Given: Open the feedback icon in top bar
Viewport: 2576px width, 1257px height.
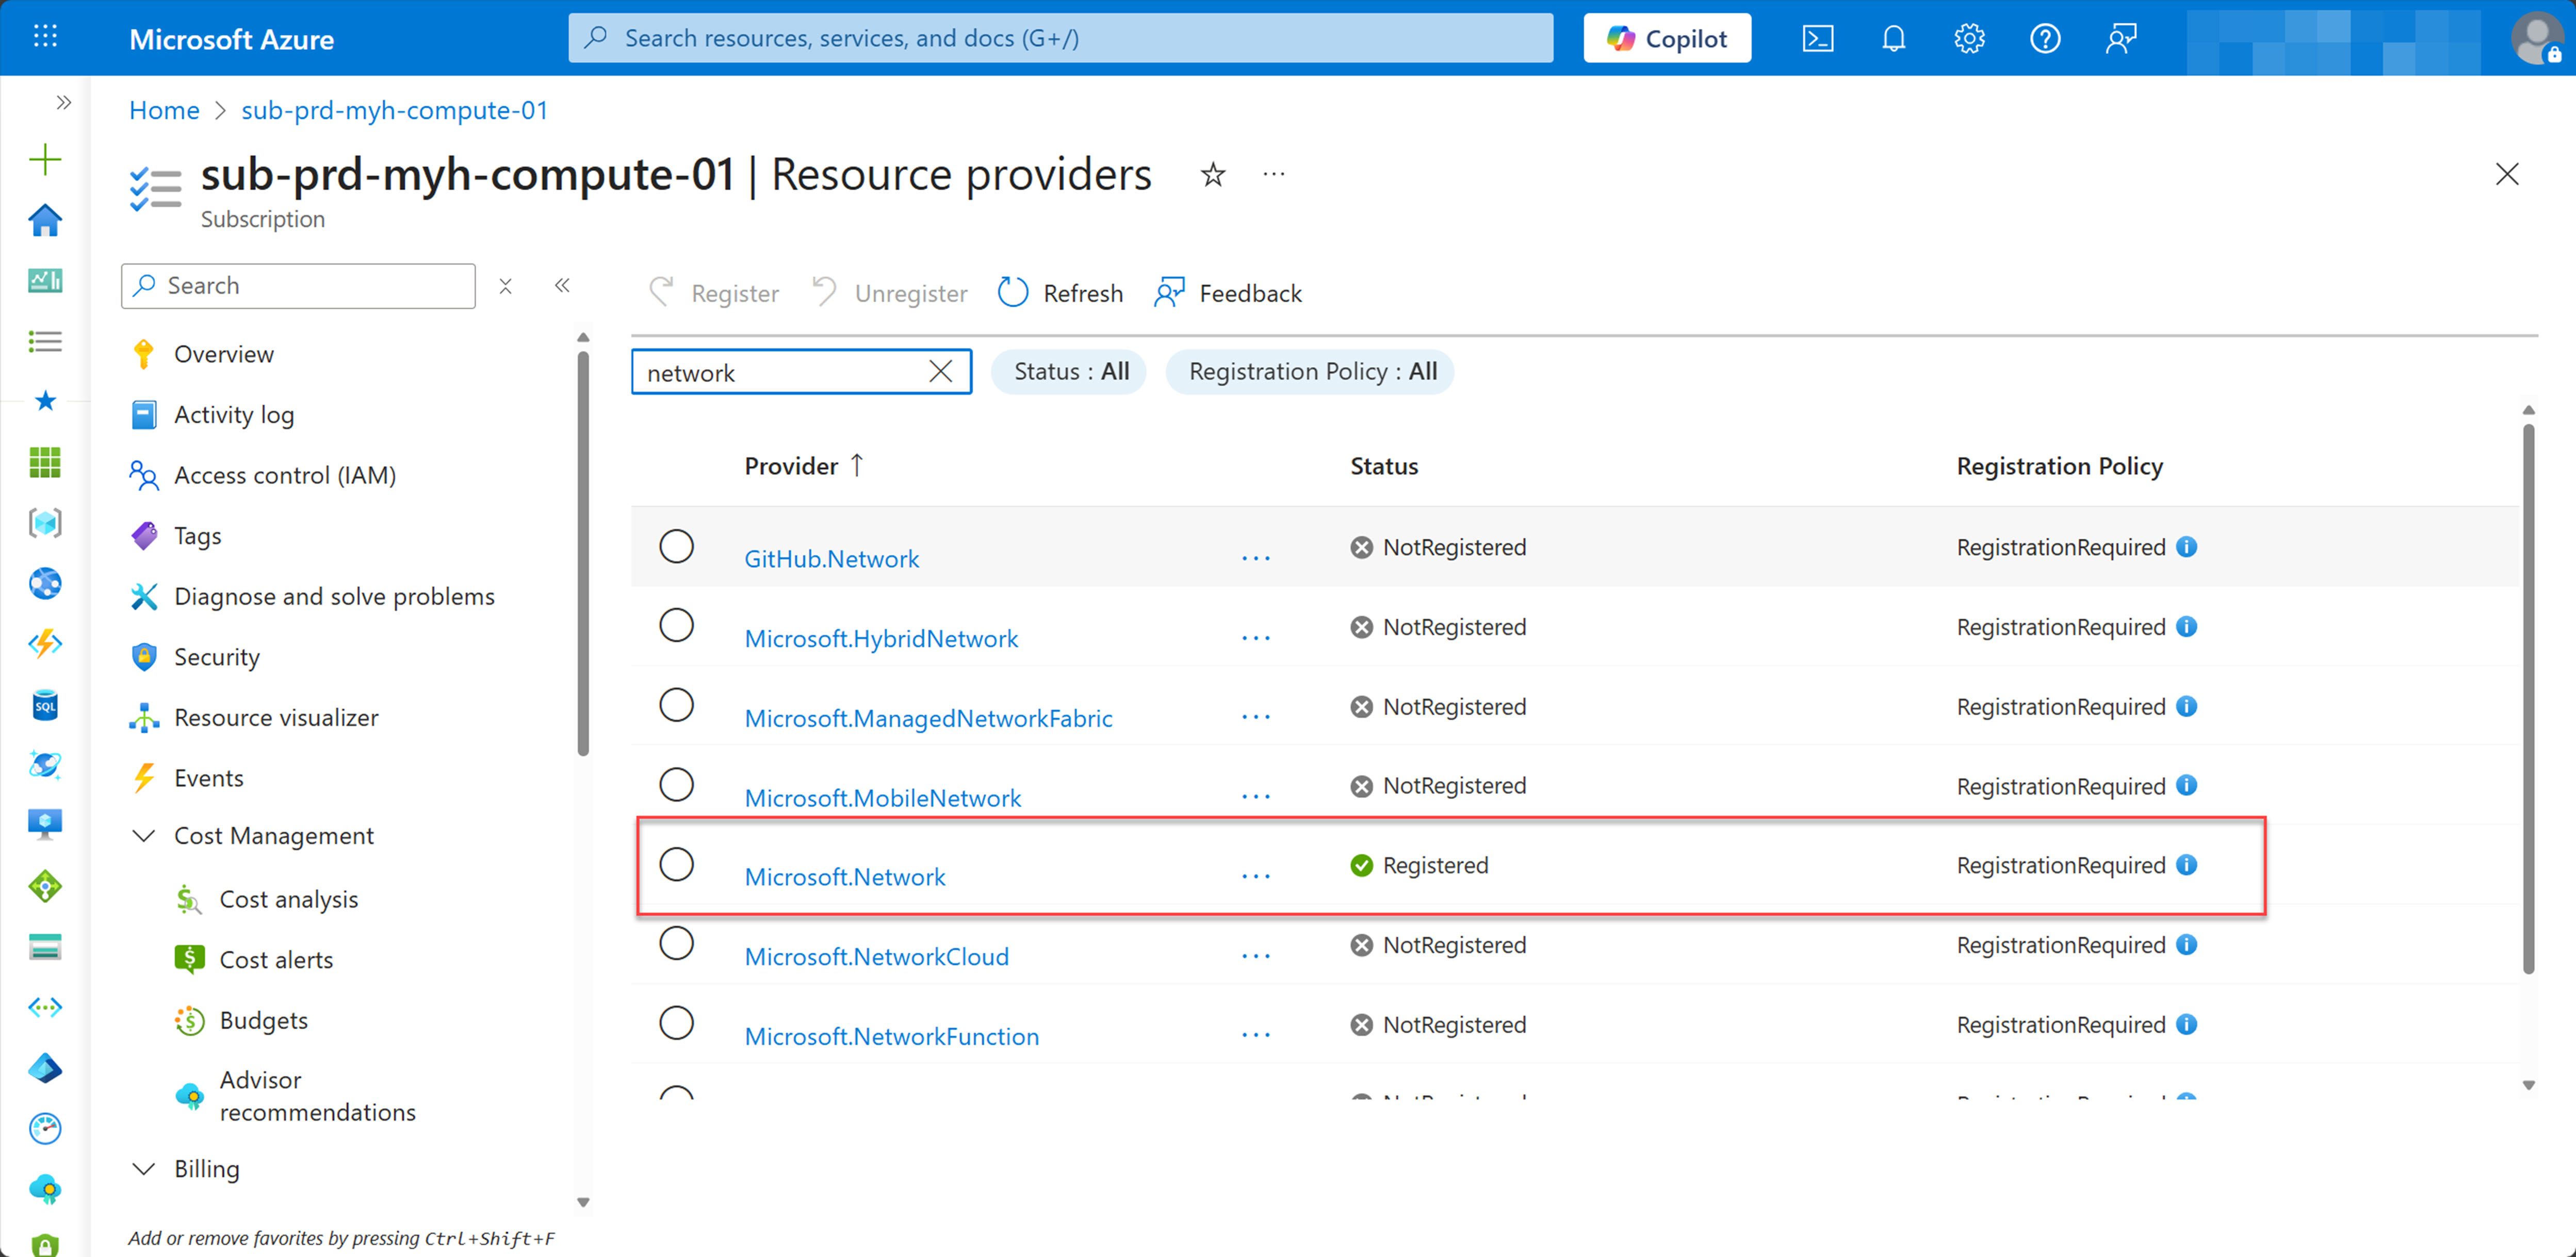Looking at the screenshot, I should (2121, 38).
